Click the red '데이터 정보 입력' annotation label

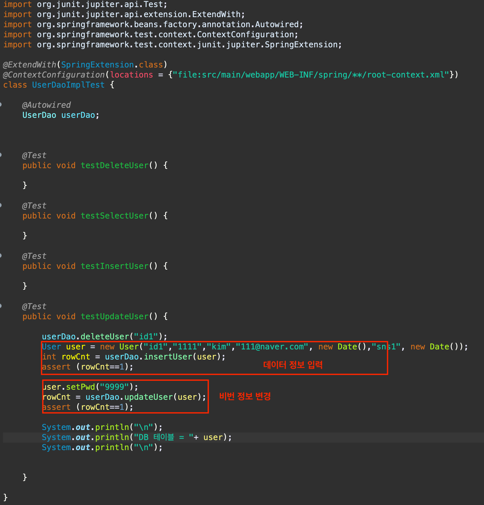coord(293,365)
